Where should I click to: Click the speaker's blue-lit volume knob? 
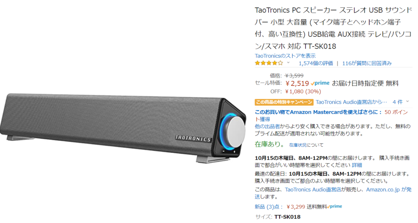(232, 132)
